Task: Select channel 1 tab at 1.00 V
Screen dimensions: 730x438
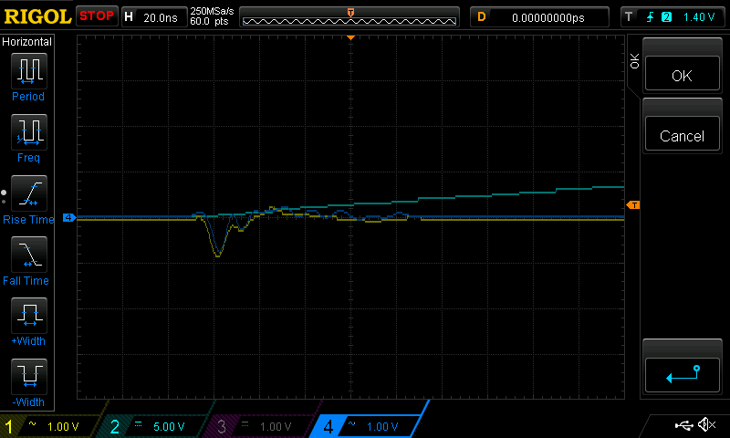Action: coord(49,426)
